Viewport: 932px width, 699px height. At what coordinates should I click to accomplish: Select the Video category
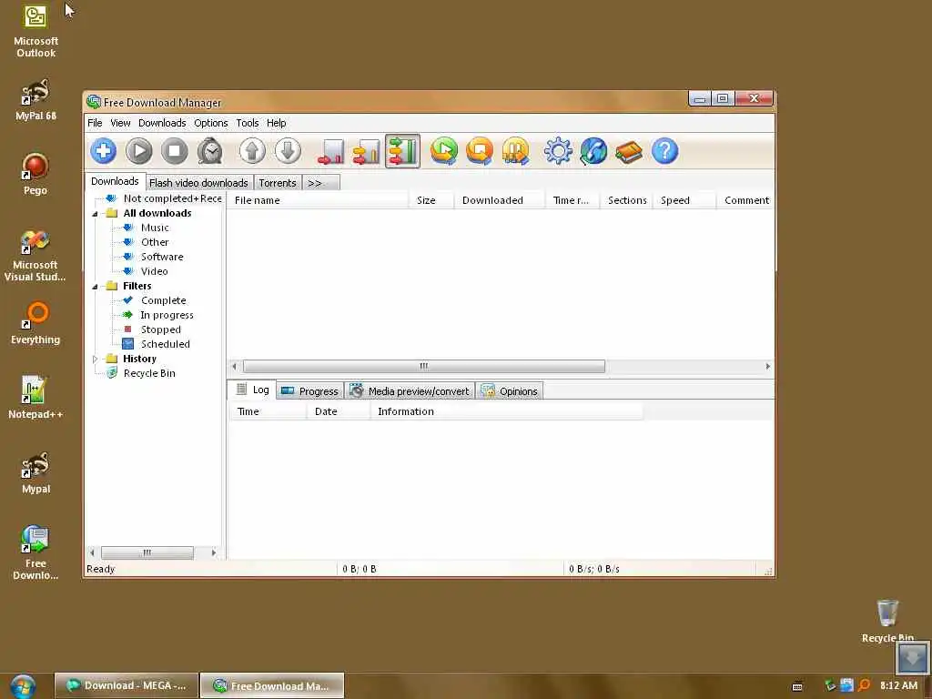tap(154, 271)
